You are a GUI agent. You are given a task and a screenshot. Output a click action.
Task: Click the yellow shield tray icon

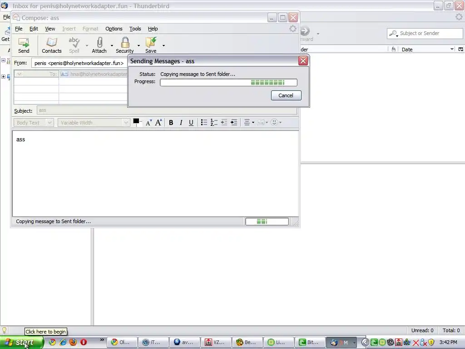pyautogui.click(x=431, y=342)
